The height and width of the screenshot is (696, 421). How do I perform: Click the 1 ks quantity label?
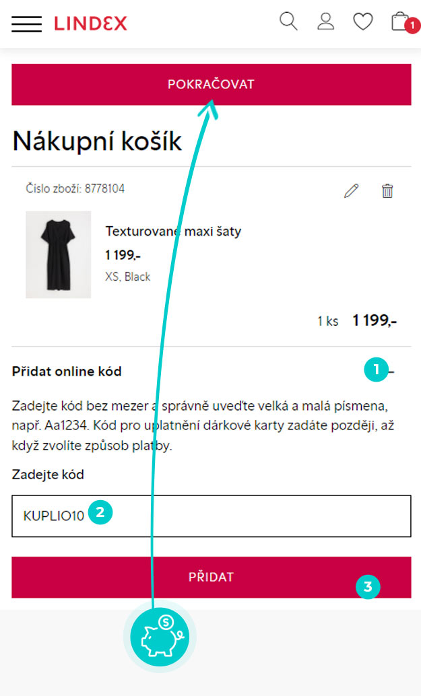(x=327, y=321)
